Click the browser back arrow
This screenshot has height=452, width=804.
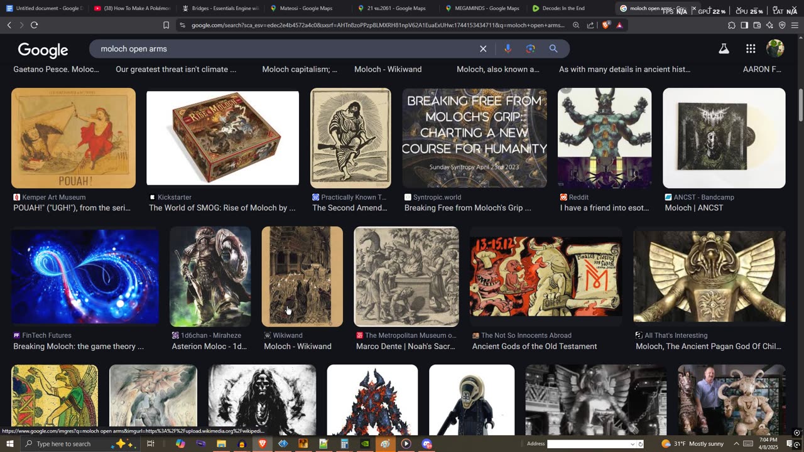click(x=9, y=25)
